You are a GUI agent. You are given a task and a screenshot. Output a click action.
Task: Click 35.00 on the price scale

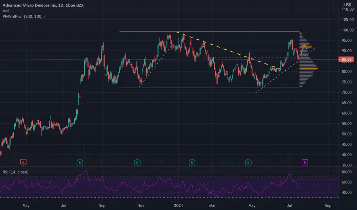347,165
